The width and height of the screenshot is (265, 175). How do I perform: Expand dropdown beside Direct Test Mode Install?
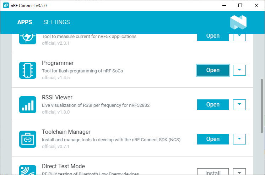[x=239, y=171]
